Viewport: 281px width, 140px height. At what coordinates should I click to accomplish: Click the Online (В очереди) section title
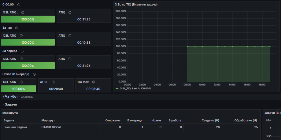click(16, 74)
